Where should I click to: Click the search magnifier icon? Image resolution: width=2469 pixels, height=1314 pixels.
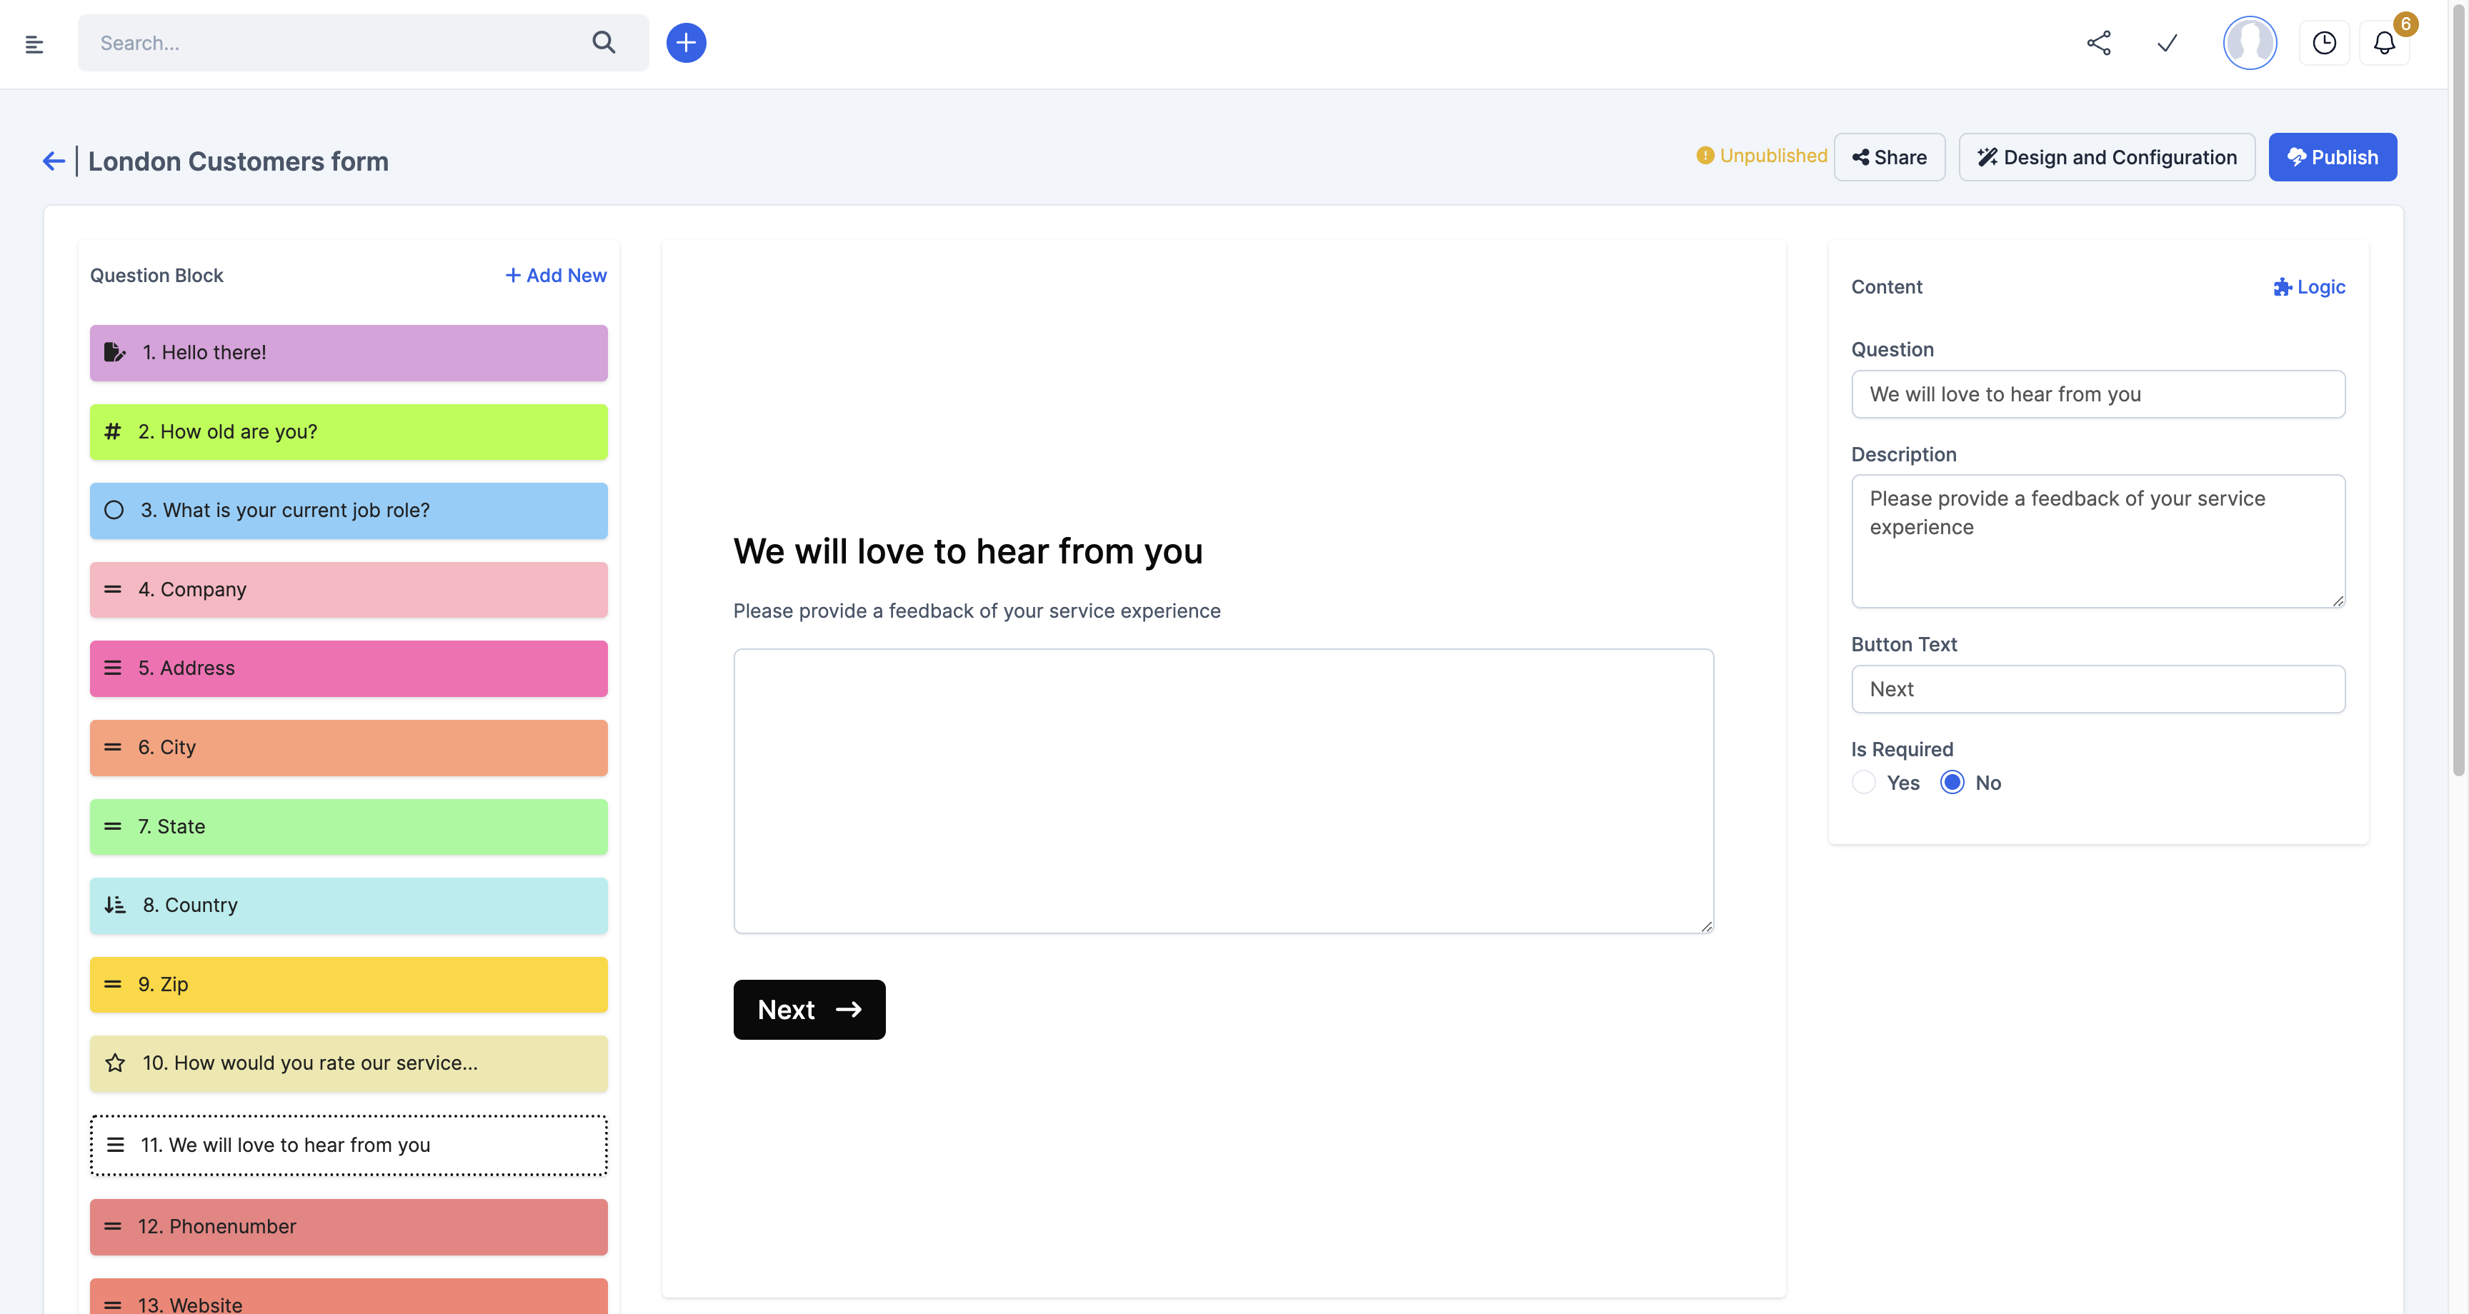pyautogui.click(x=604, y=42)
